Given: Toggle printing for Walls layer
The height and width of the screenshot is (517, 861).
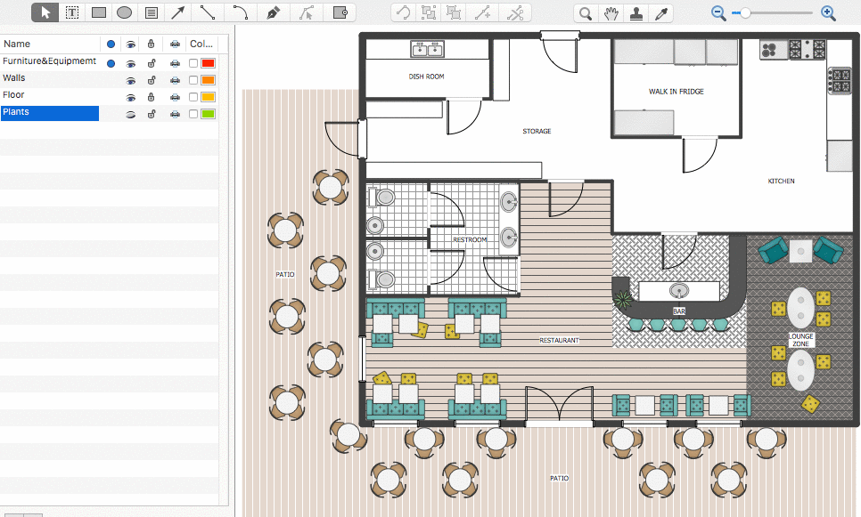Looking at the screenshot, I should pyautogui.click(x=175, y=81).
